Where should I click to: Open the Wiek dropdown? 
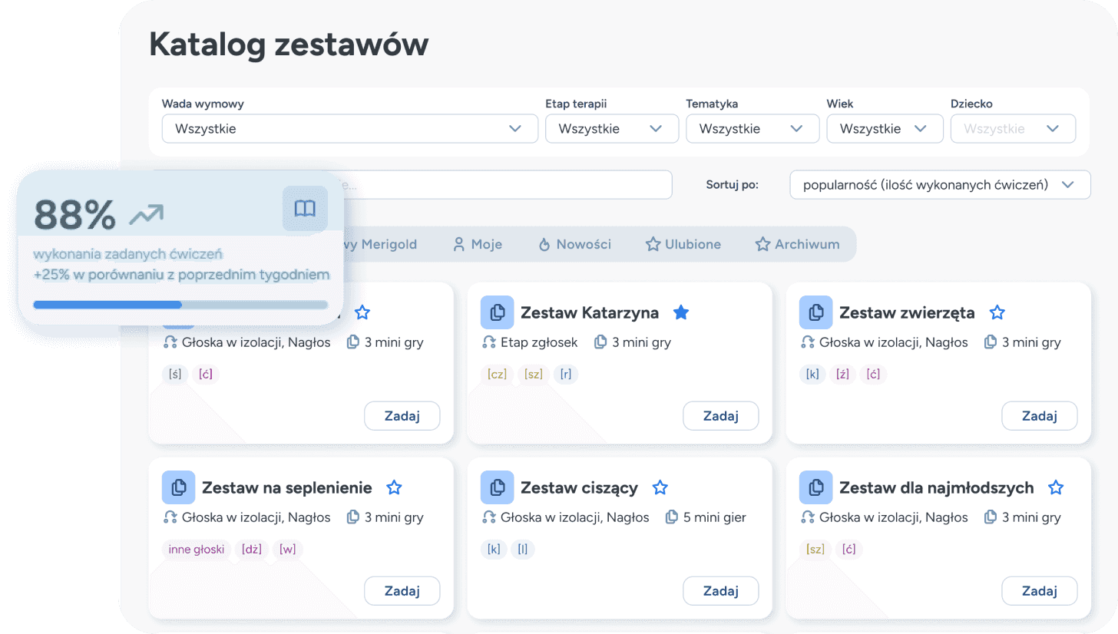pos(885,129)
